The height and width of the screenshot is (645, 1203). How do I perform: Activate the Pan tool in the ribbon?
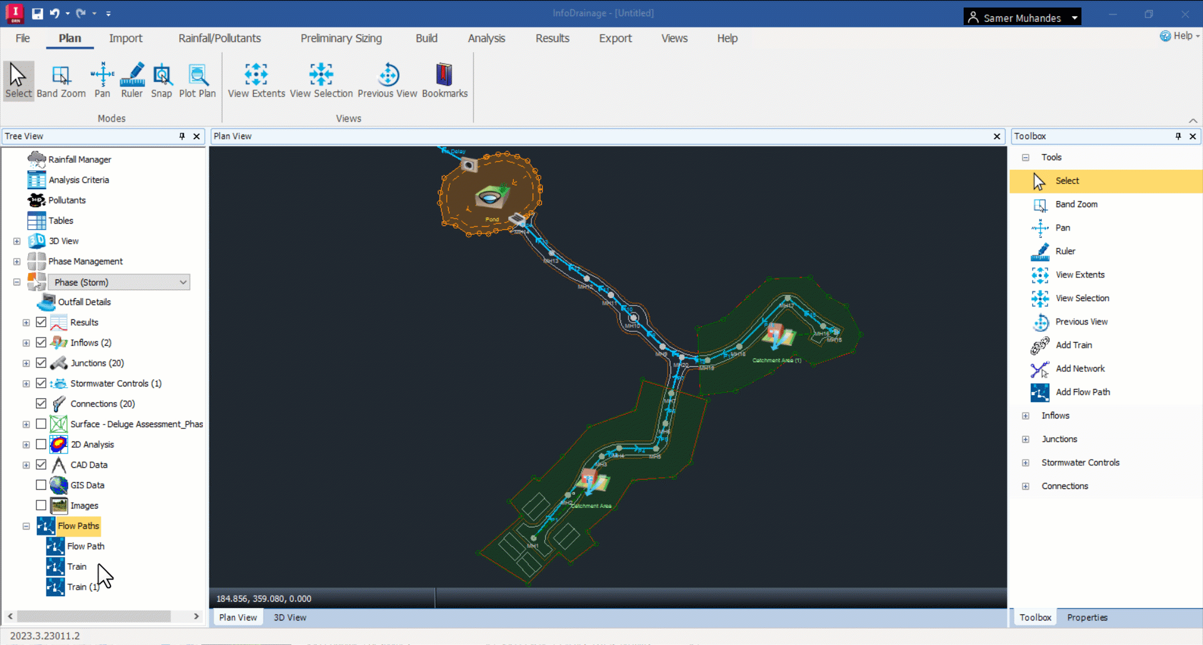click(102, 81)
